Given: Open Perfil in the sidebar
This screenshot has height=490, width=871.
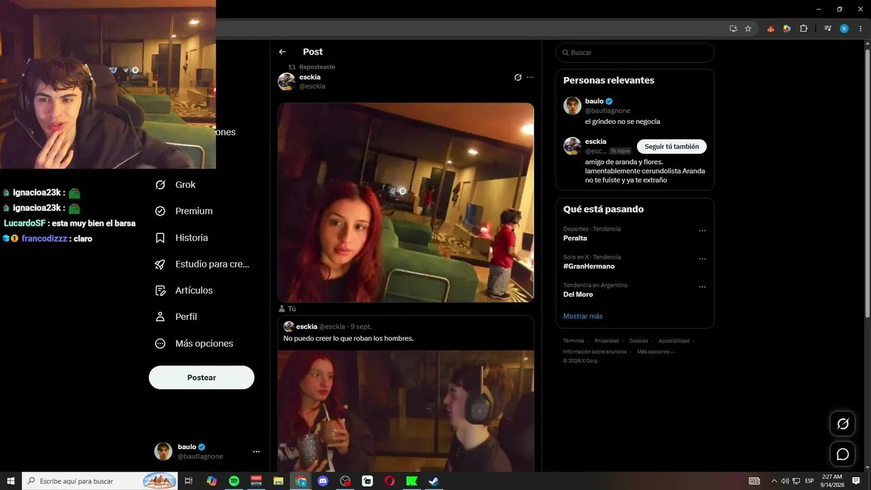Looking at the screenshot, I should [176, 316].
